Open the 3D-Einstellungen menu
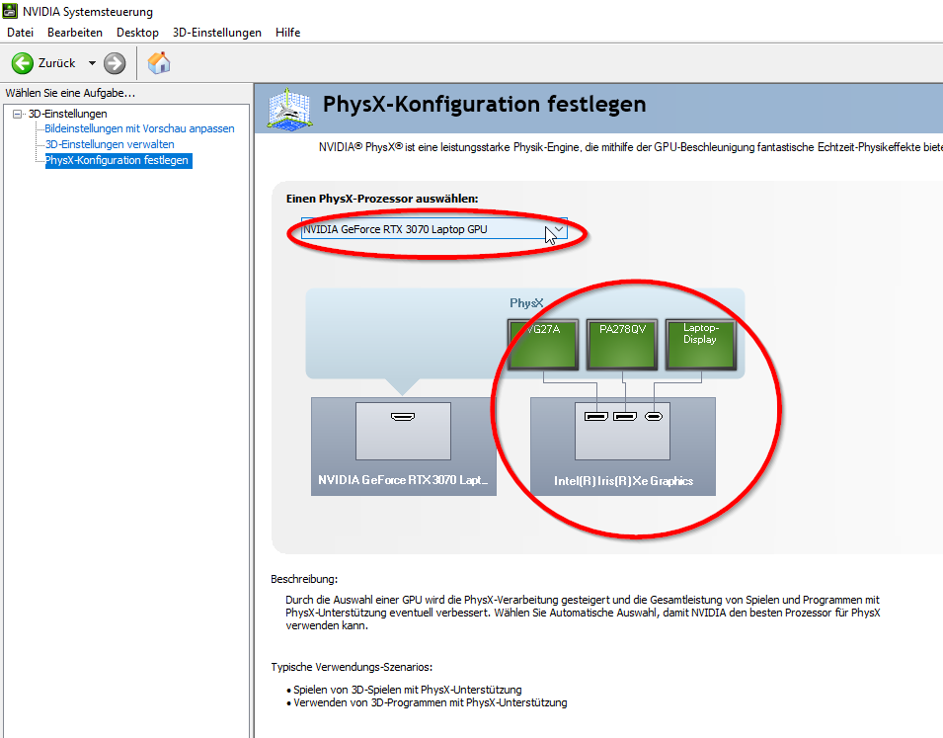Viewport: 943px width, 738px height. tap(217, 33)
